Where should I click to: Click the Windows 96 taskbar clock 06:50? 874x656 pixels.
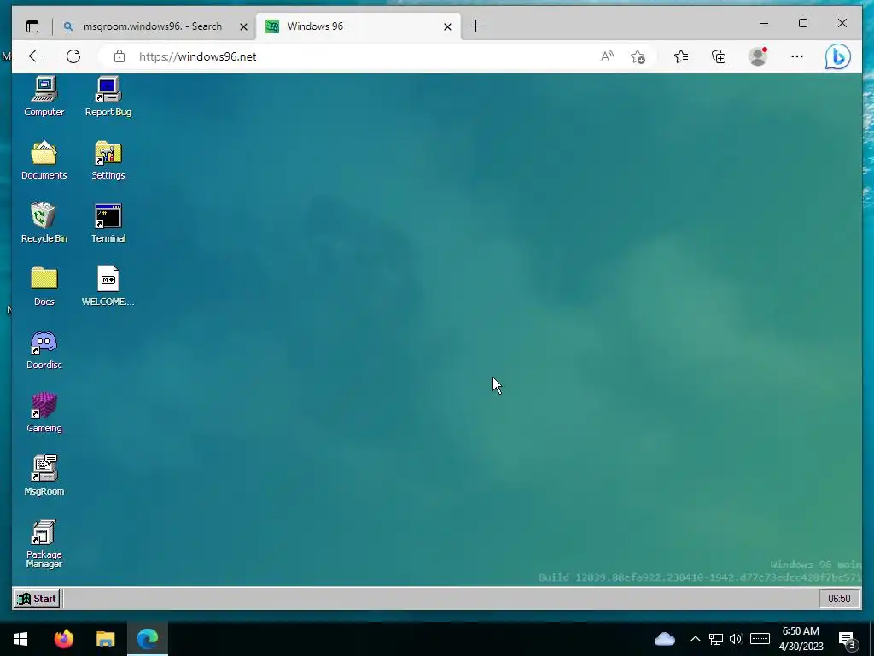coord(839,599)
